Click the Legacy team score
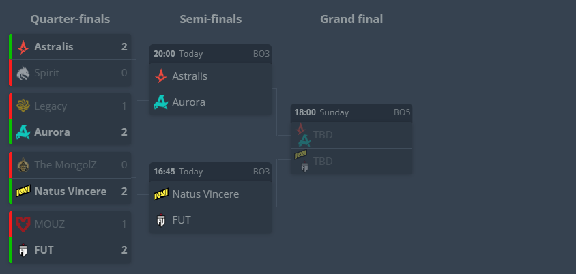Image resolution: width=576 pixels, height=274 pixels. [x=124, y=106]
